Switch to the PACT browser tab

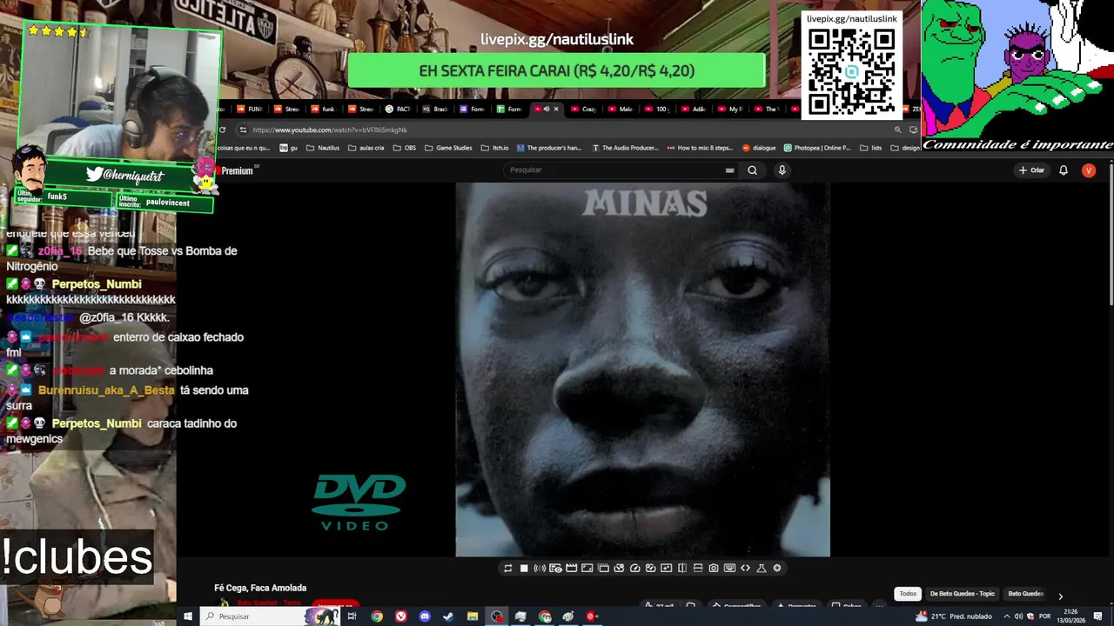tap(398, 109)
